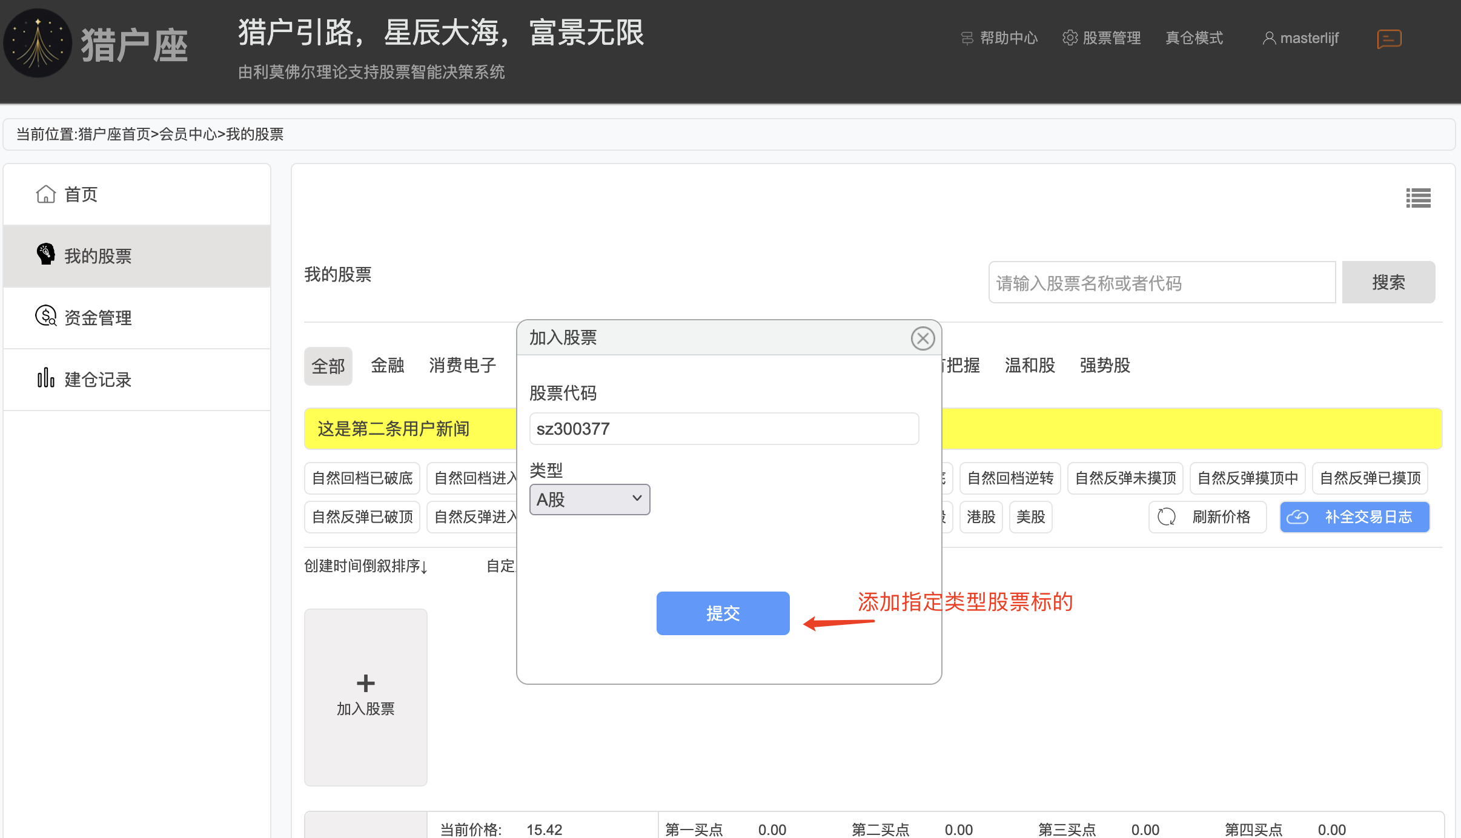Click the bar chart icon for 建仓记录
Screen dimensions: 1461x838
point(46,378)
